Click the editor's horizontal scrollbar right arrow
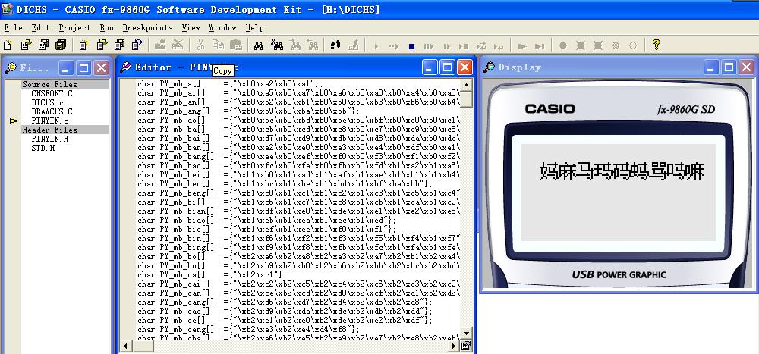This screenshot has height=354, width=759. (x=454, y=346)
